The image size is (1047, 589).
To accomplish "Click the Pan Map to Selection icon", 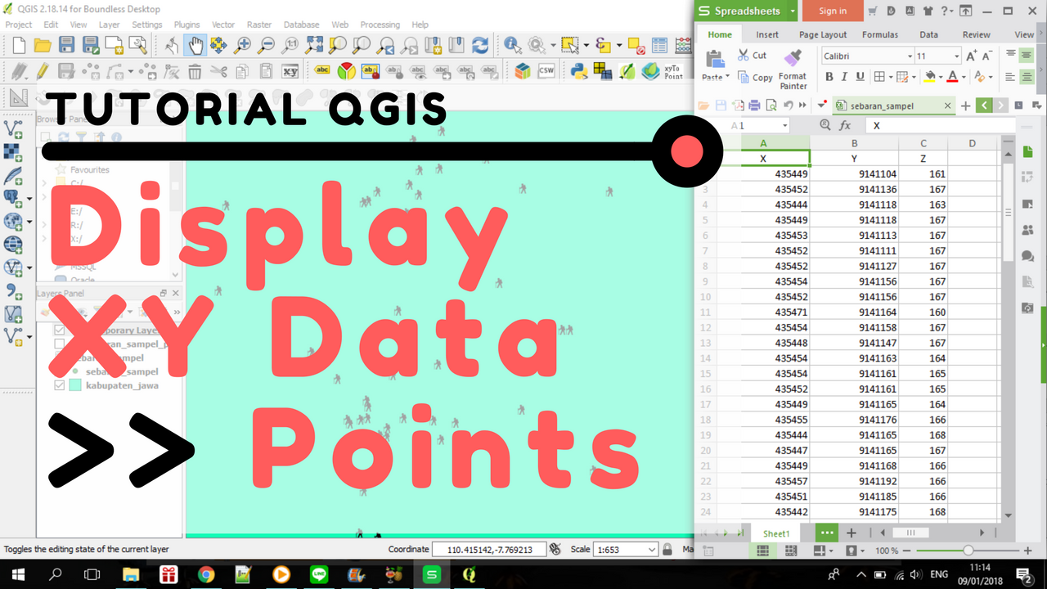I will point(218,45).
